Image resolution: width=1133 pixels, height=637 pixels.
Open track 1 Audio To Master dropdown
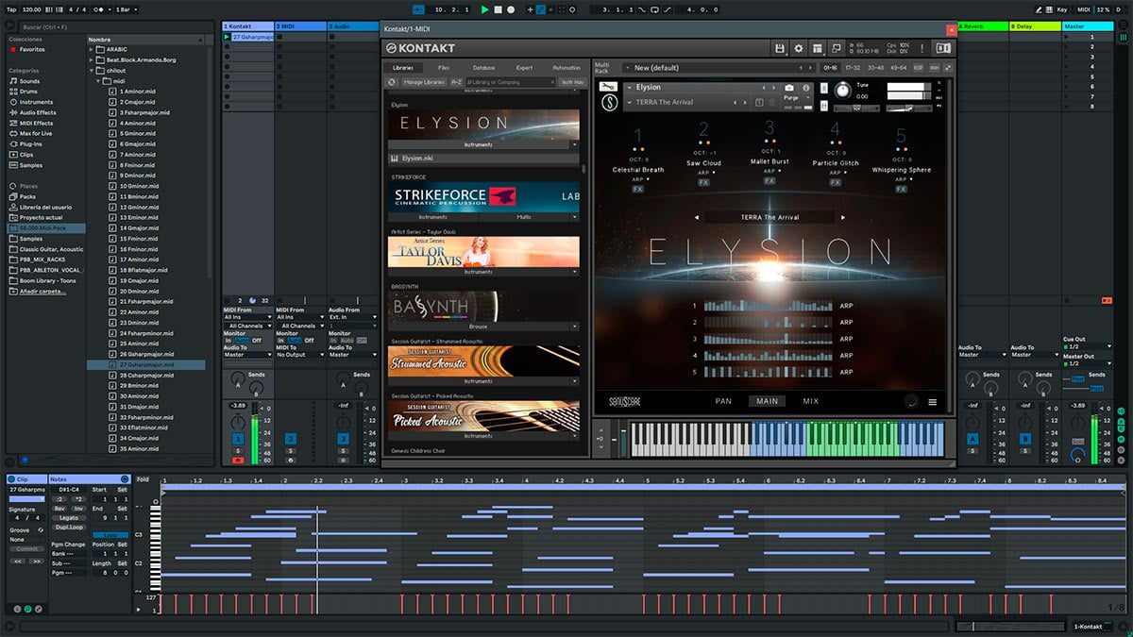247,355
